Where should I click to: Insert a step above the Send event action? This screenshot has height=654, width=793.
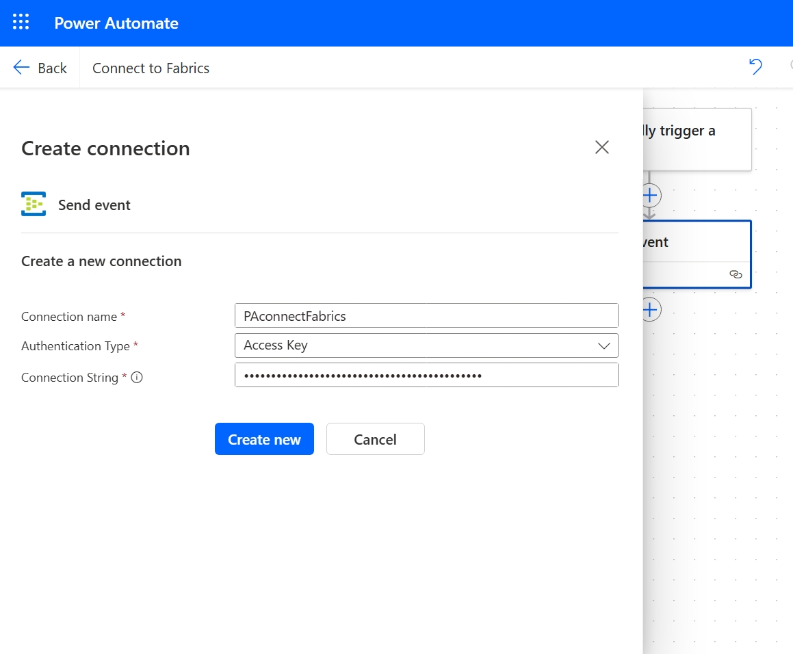tap(649, 195)
